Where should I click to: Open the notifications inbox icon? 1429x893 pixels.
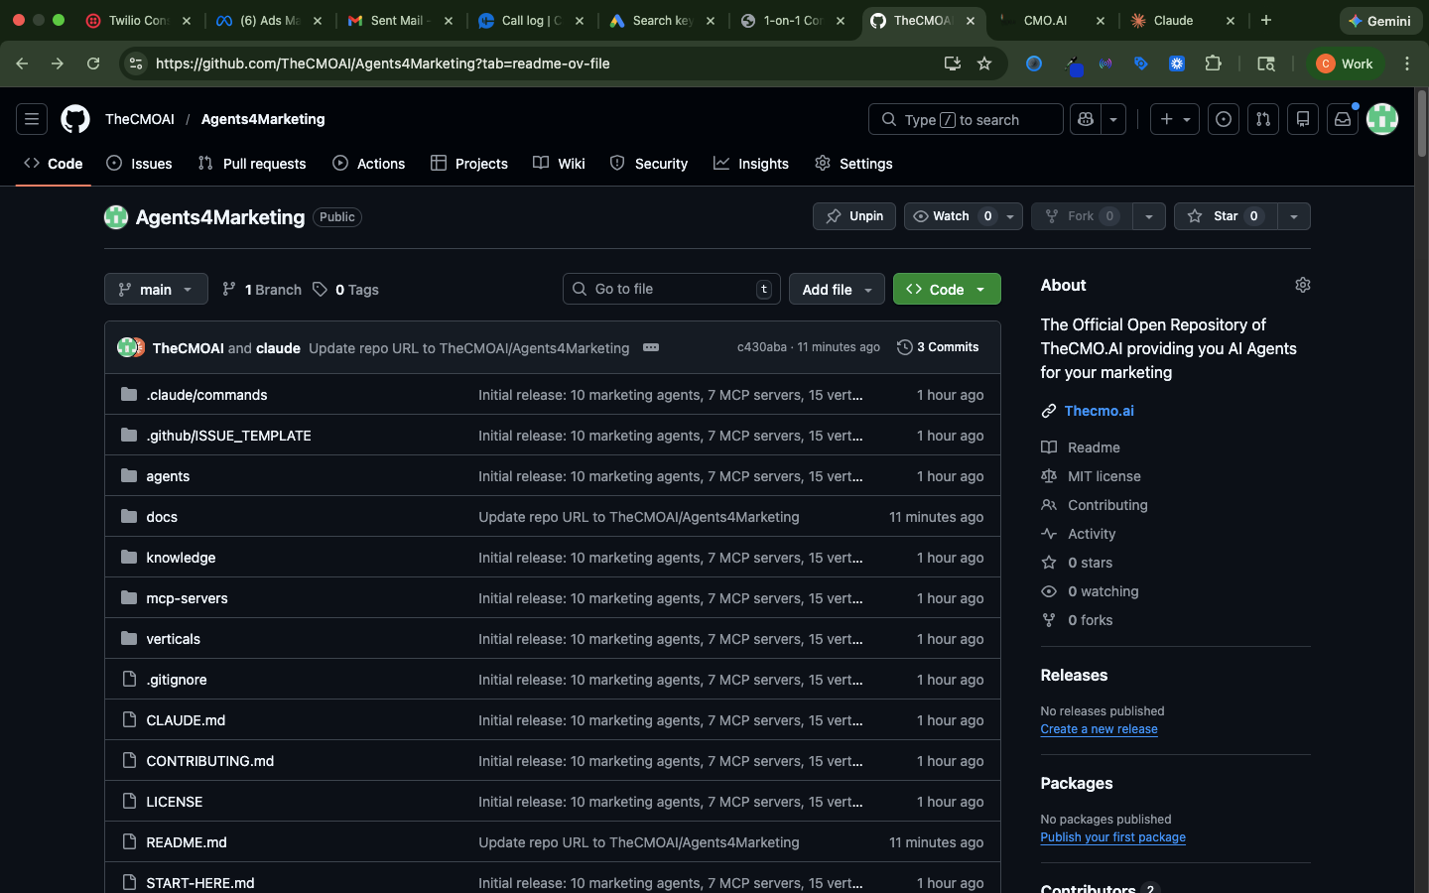click(x=1343, y=119)
